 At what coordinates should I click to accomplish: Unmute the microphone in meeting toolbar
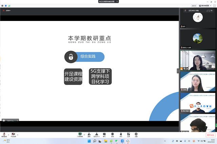click(4, 135)
